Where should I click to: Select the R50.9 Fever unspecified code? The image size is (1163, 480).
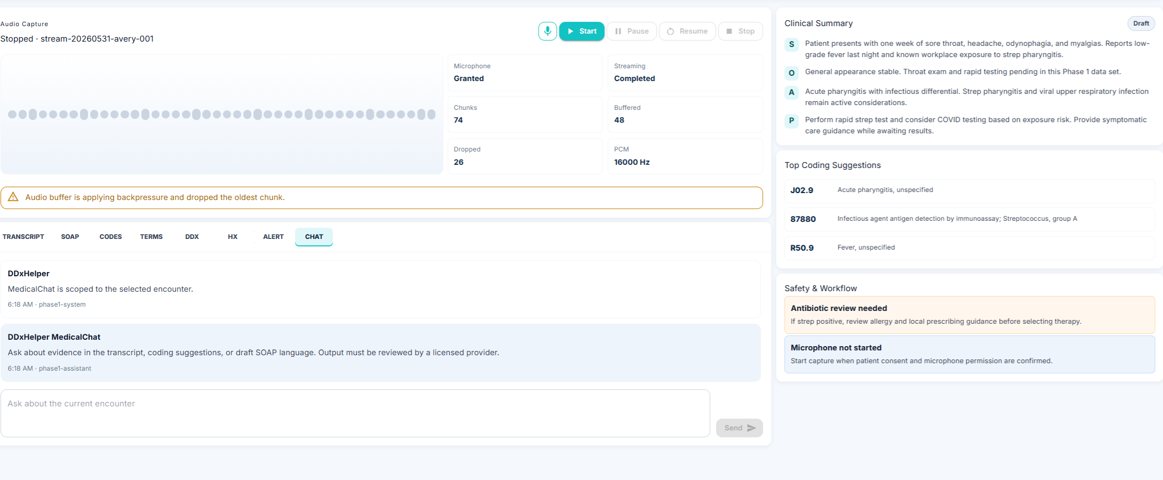(x=969, y=248)
